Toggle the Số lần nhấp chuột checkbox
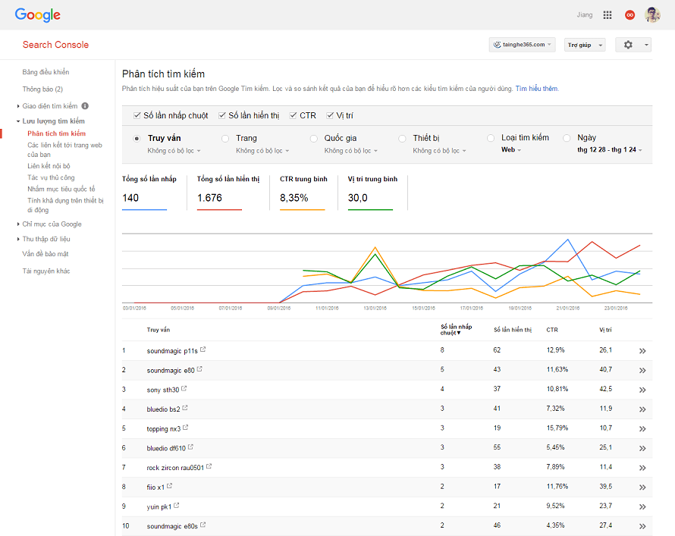Viewport: 675px width, 536px height. [137, 115]
